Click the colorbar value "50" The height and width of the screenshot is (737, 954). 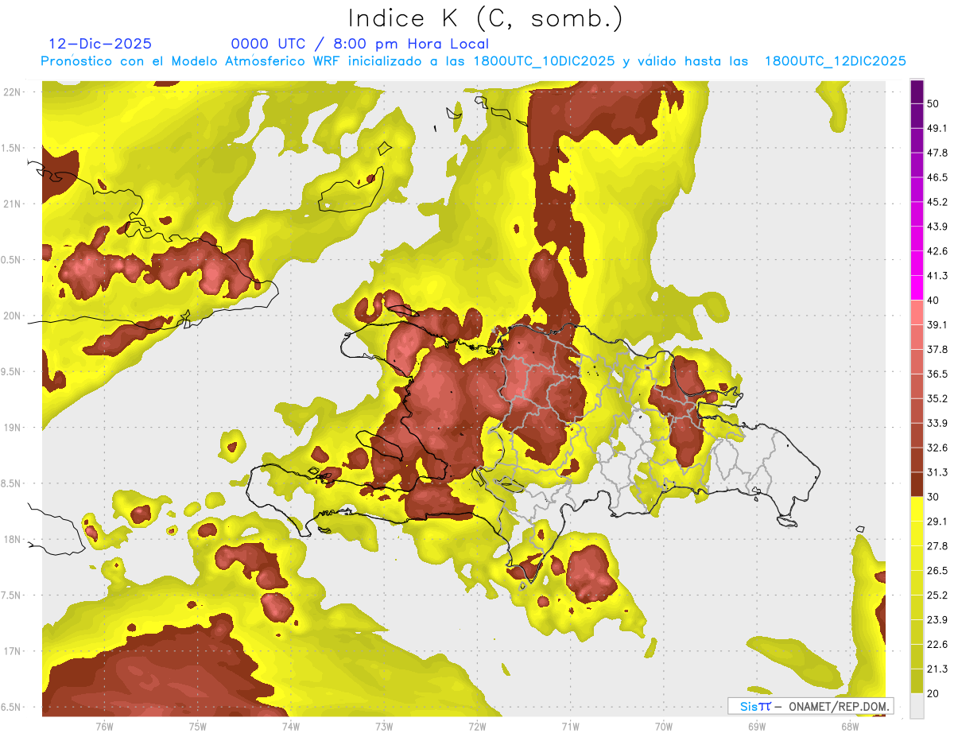[x=934, y=104]
